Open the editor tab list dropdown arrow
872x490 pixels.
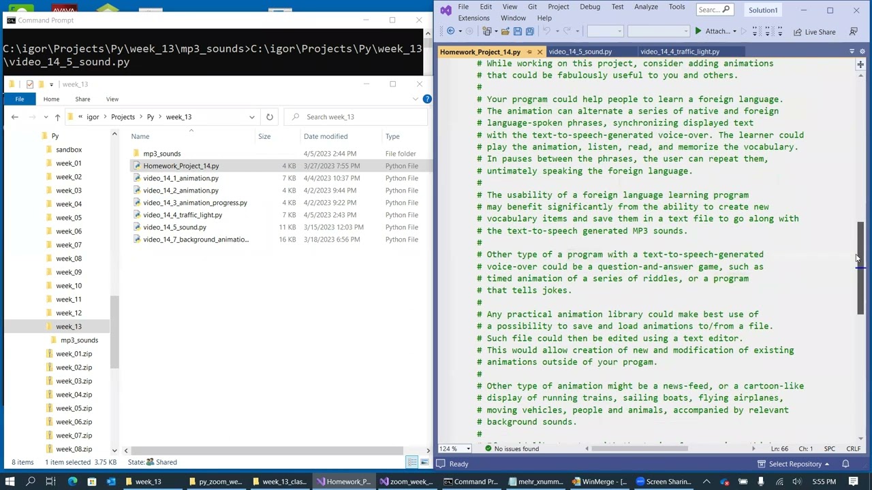pos(852,52)
